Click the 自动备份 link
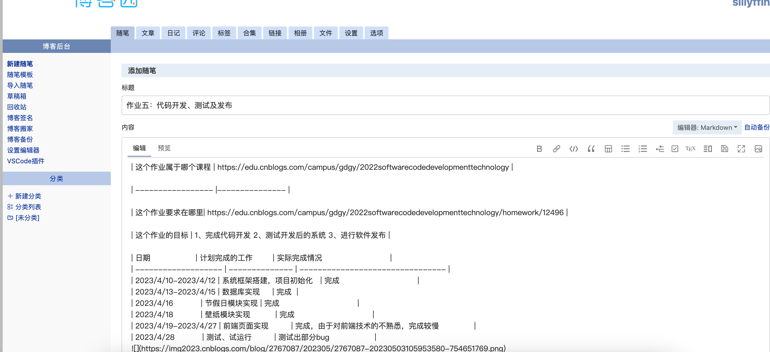The height and width of the screenshot is (352, 770). tap(756, 127)
